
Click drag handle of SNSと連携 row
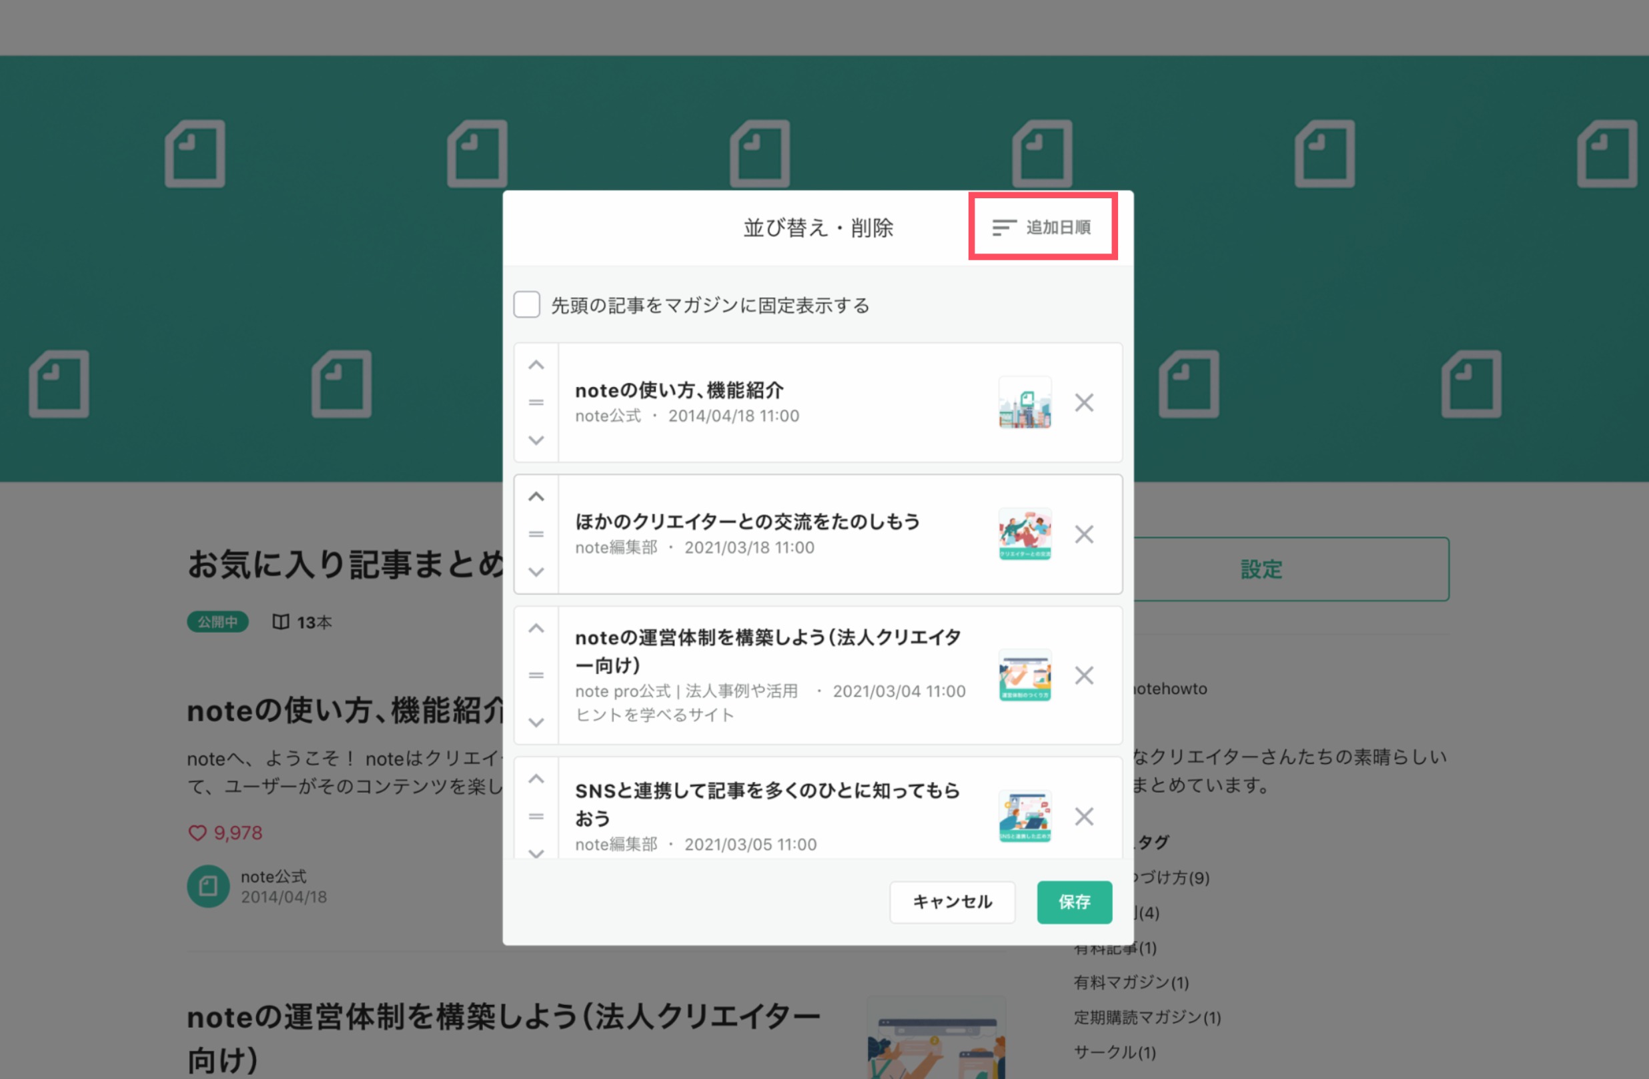tap(536, 816)
